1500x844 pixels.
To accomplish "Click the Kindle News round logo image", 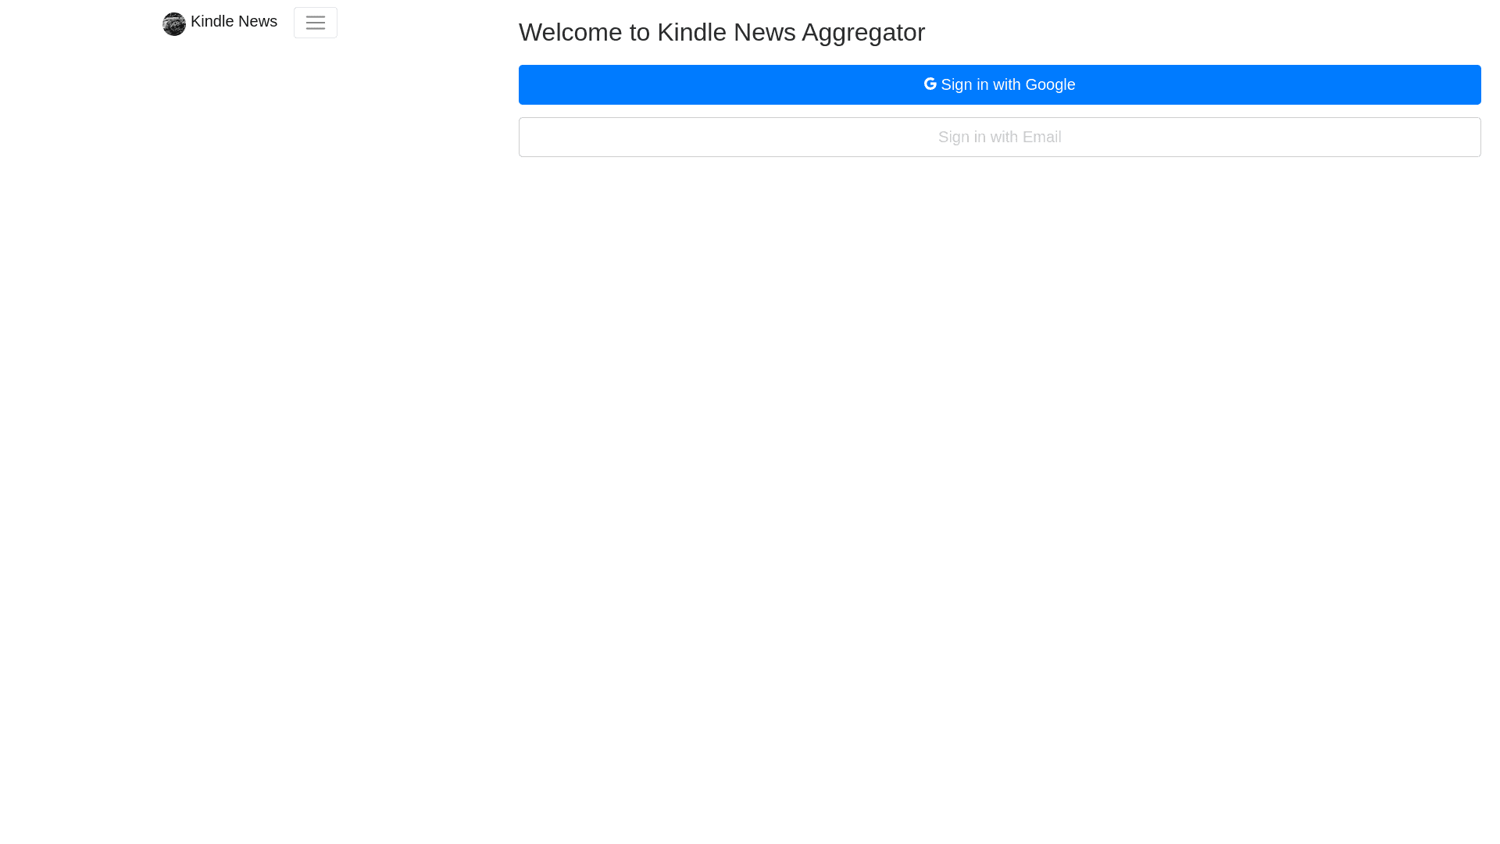I will pos(173,23).
